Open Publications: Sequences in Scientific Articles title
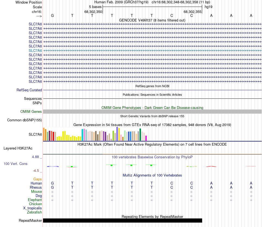The height and width of the screenshot is (227, 262). pyautogui.click(x=152, y=95)
